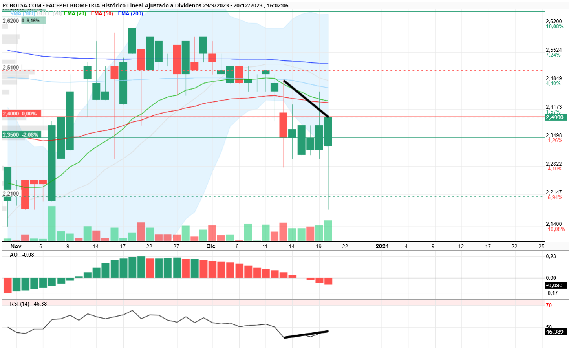Click the Dic month label on time axis
Screen dimensions: 571x350
211,246
